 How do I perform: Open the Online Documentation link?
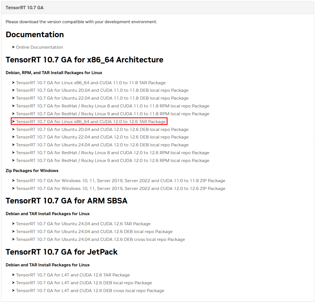point(40,47)
